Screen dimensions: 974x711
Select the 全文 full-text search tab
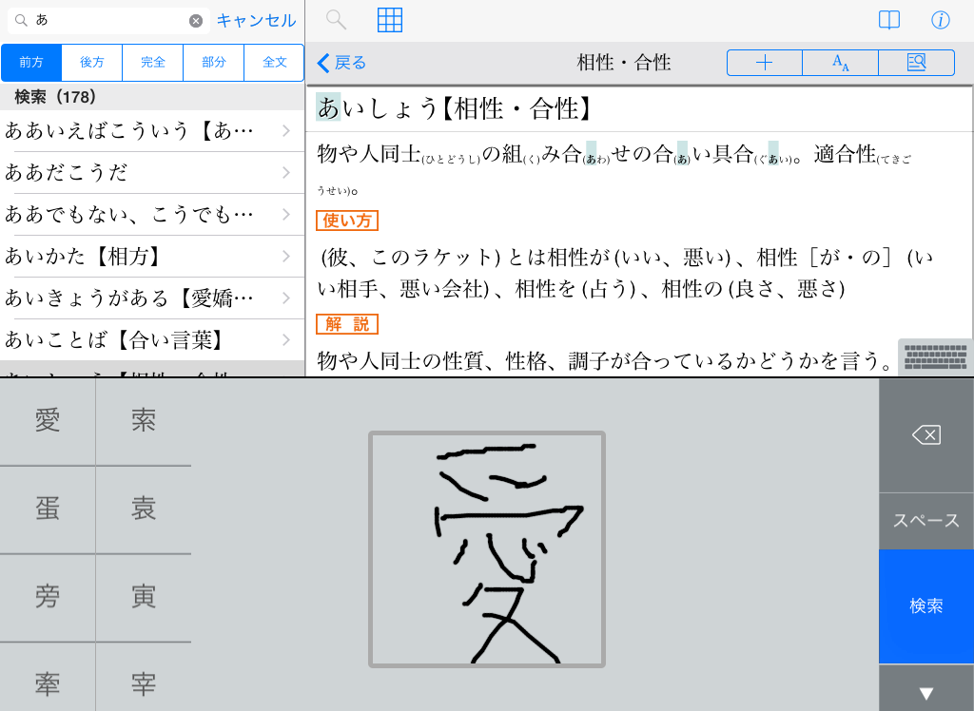(275, 63)
